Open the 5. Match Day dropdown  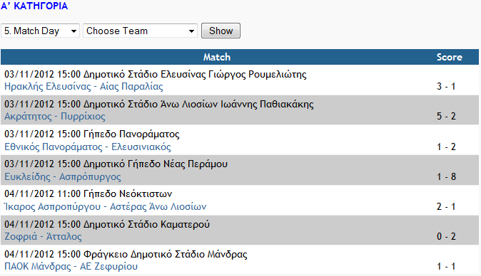pyautogui.click(x=40, y=31)
